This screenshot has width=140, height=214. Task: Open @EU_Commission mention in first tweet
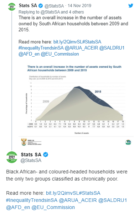tap(60, 54)
